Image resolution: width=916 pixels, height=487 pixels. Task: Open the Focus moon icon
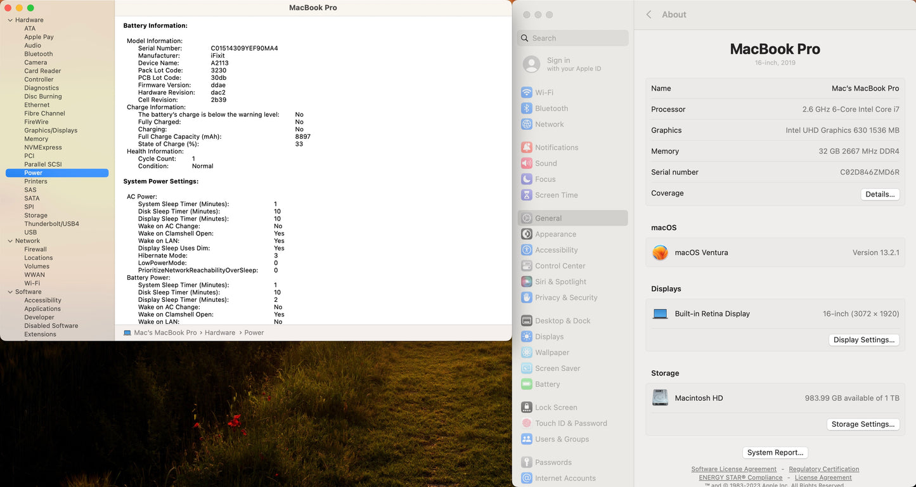pos(526,179)
